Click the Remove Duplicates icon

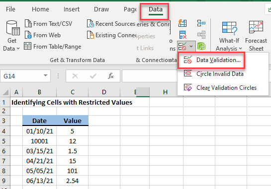(x=182, y=35)
